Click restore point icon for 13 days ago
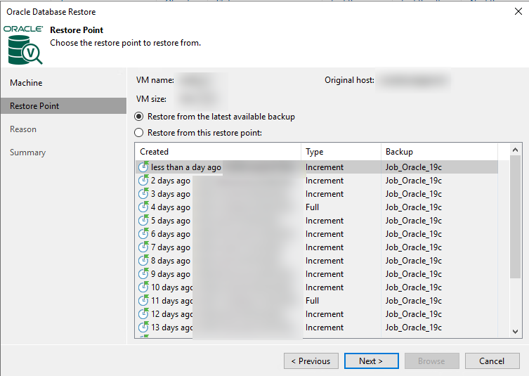The image size is (529, 376). [144, 327]
